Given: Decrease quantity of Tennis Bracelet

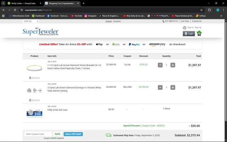Looking at the screenshot, I should point(160,65).
